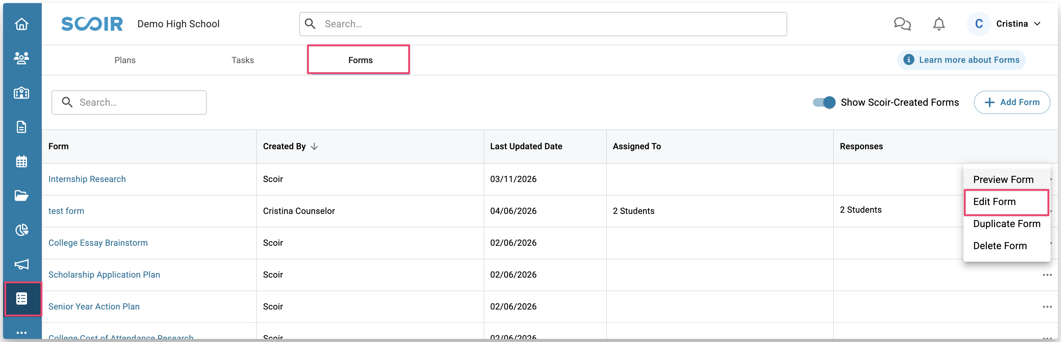This screenshot has height=342, width=1061.
Task: Open options menu for Scholarship Application Plan
Action: pyautogui.click(x=1047, y=275)
